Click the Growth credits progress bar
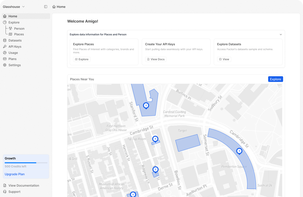 click(26, 163)
